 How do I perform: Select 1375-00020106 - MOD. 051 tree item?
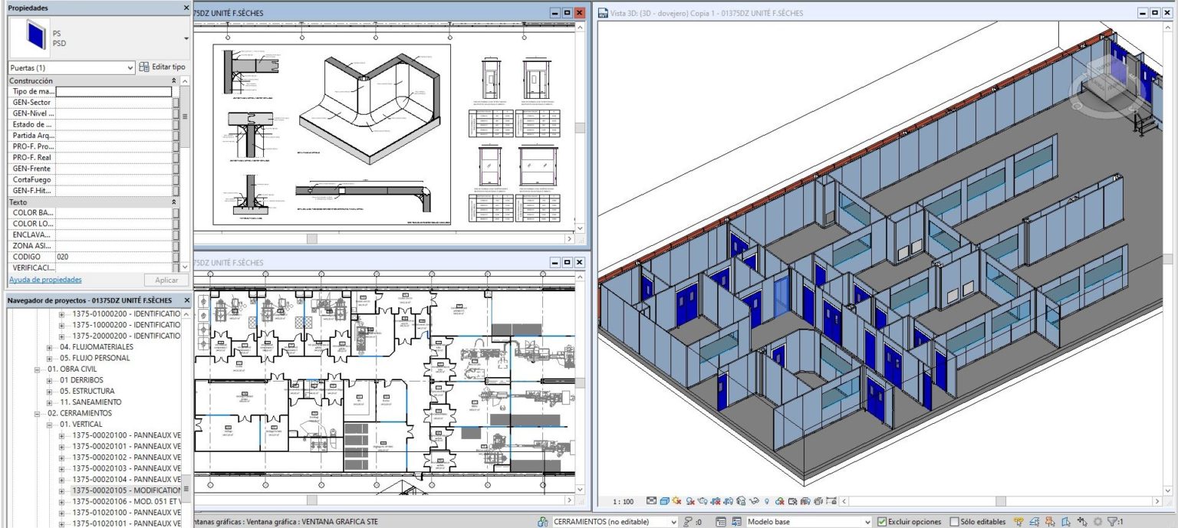click(126, 501)
